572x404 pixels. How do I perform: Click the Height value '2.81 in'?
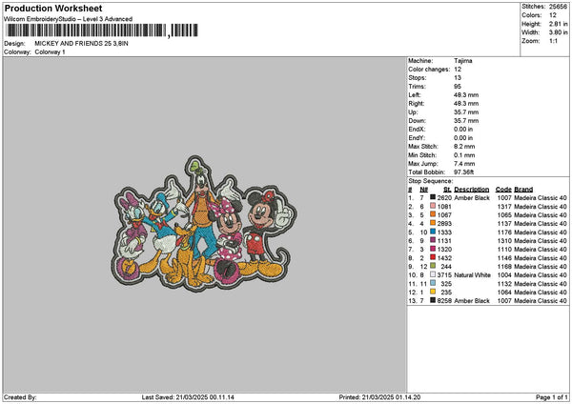[558, 24]
